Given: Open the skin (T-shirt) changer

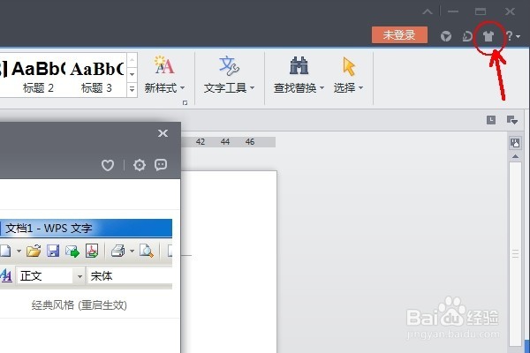Looking at the screenshot, I should pos(488,36).
